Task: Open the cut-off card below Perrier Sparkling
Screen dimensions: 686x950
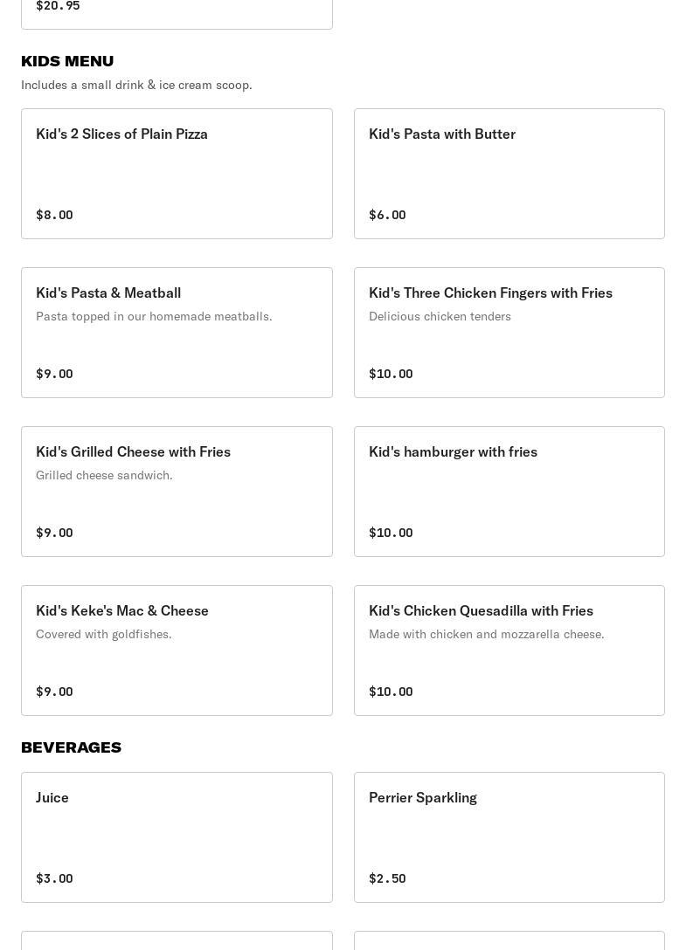Action: tap(509, 940)
